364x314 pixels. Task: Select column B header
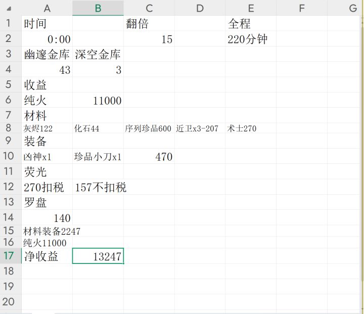(x=98, y=8)
